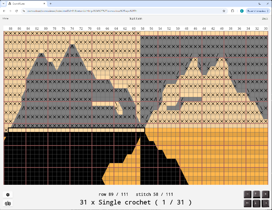Click the katten pattern title
This screenshot has height=210, width=272.
coord(136,19)
